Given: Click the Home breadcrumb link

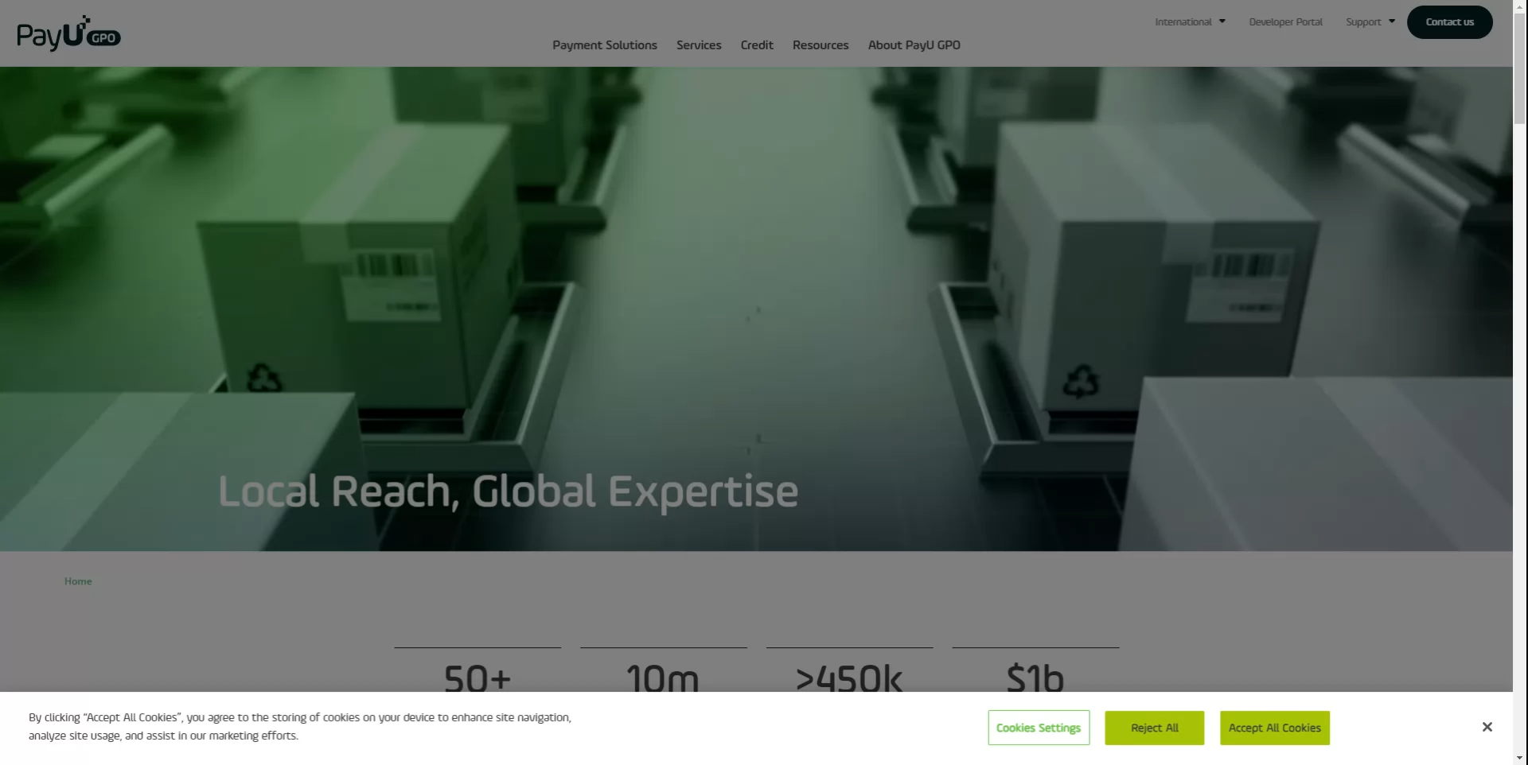Looking at the screenshot, I should pyautogui.click(x=78, y=582).
